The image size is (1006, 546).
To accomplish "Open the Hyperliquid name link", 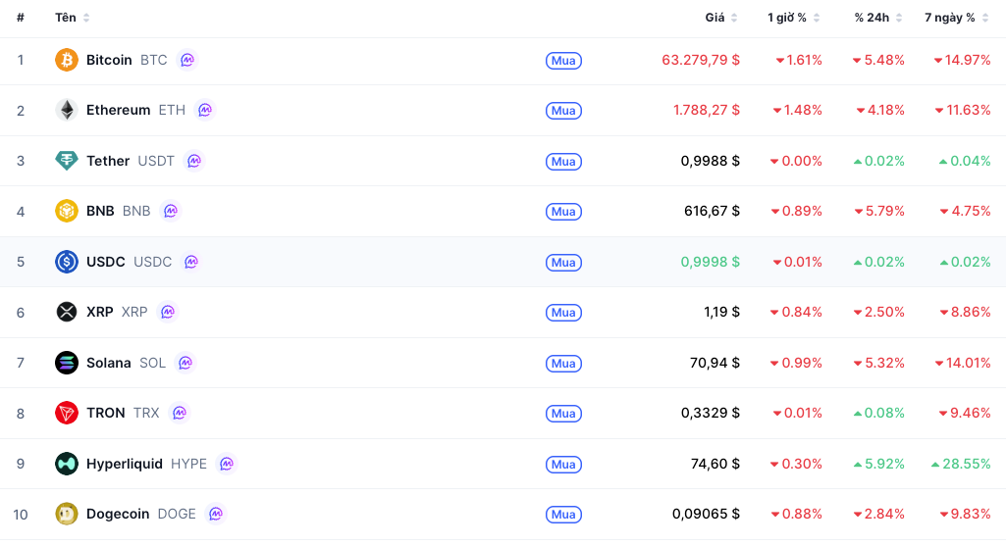I will [x=125, y=464].
